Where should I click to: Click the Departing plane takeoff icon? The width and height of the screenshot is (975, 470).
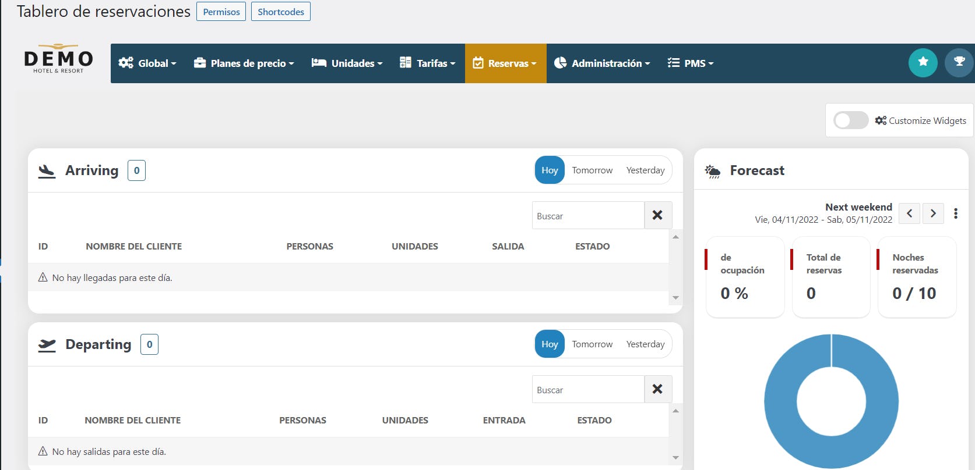click(47, 345)
